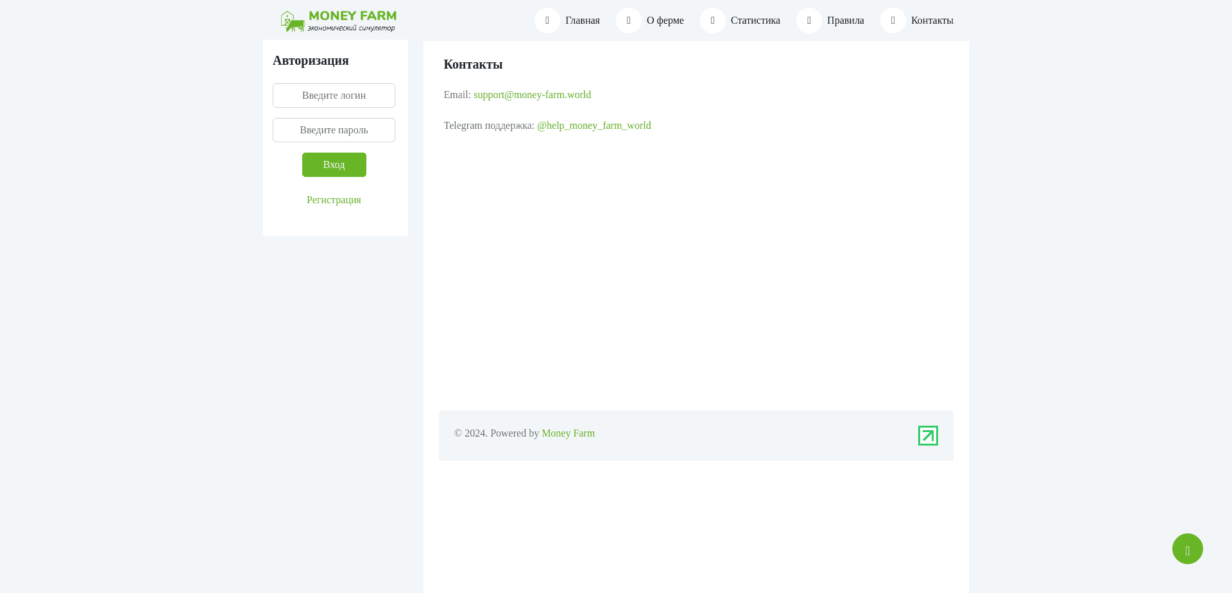The width and height of the screenshot is (1232, 593).
Task: Select the Контакты menu item
Action: coord(932,21)
